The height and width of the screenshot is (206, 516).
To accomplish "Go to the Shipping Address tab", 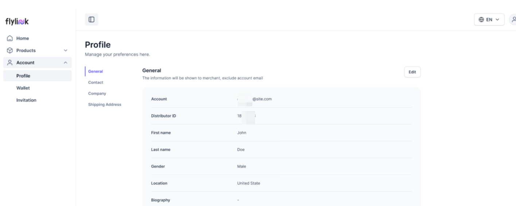I will [x=105, y=104].
